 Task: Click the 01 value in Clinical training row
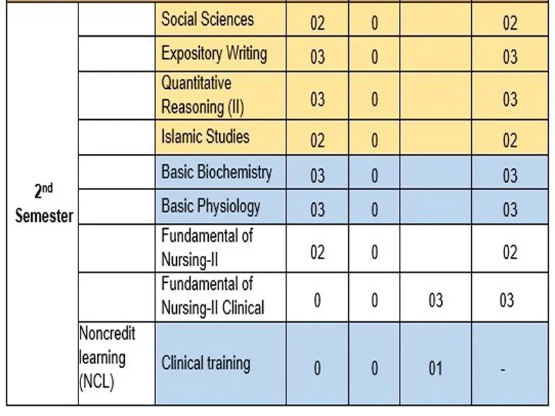click(x=435, y=367)
